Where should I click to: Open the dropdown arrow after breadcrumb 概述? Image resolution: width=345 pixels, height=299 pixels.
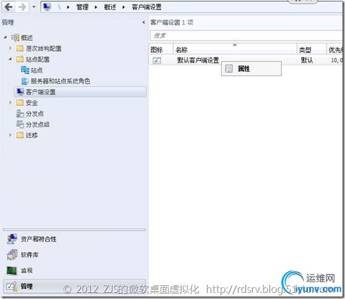[124, 7]
